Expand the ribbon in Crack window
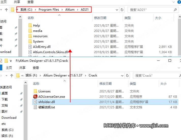The height and width of the screenshot is (140, 181). coord(179,68)
